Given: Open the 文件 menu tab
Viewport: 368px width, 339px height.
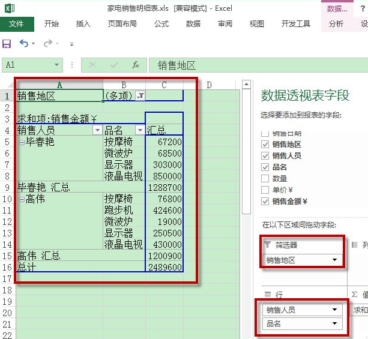Looking at the screenshot, I should 17,24.
